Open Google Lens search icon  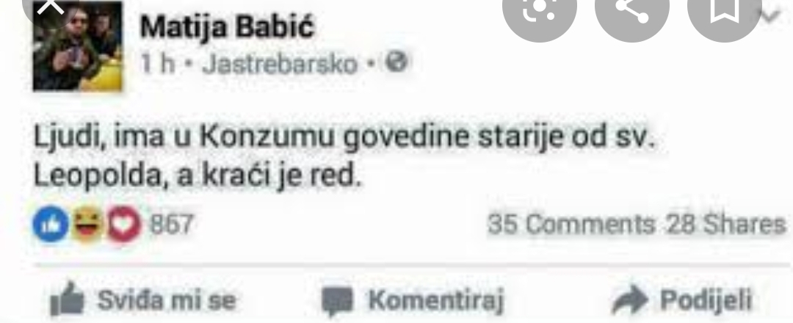pyautogui.click(x=539, y=10)
